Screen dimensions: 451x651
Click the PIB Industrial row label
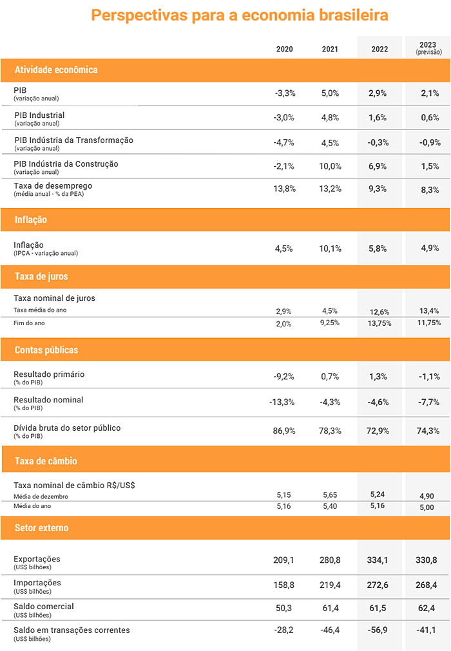39,118
